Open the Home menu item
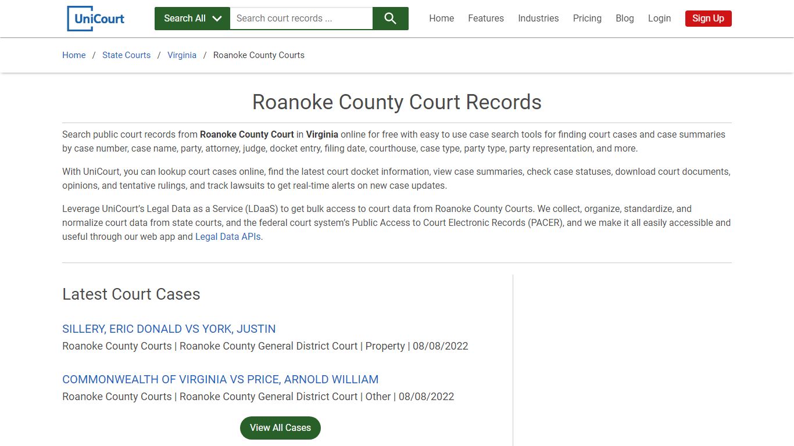Image resolution: width=794 pixels, height=446 pixels. click(442, 19)
